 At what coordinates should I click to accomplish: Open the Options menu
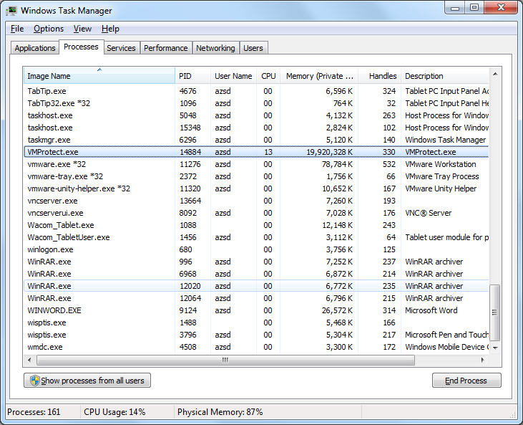click(x=49, y=29)
